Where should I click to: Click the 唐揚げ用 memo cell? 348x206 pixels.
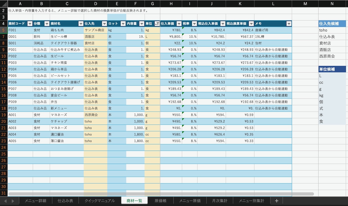tap(273, 30)
